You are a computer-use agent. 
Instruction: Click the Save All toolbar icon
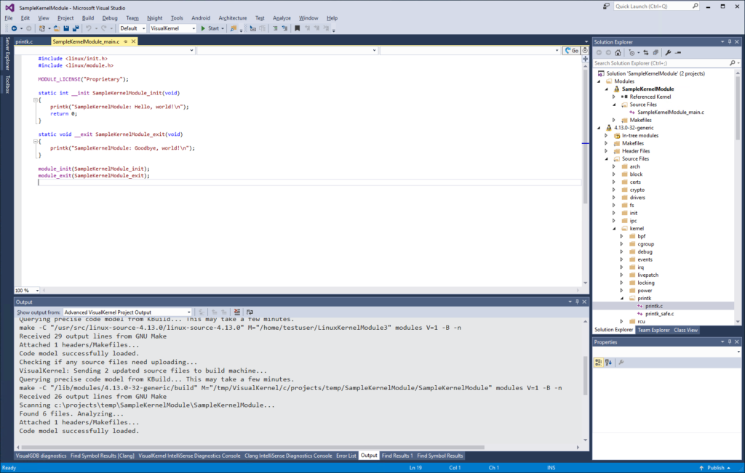pyautogui.click(x=75, y=28)
